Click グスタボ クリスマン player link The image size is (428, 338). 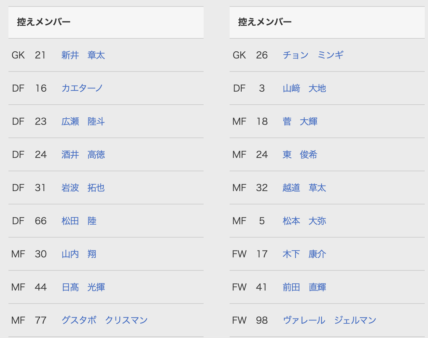(x=105, y=320)
